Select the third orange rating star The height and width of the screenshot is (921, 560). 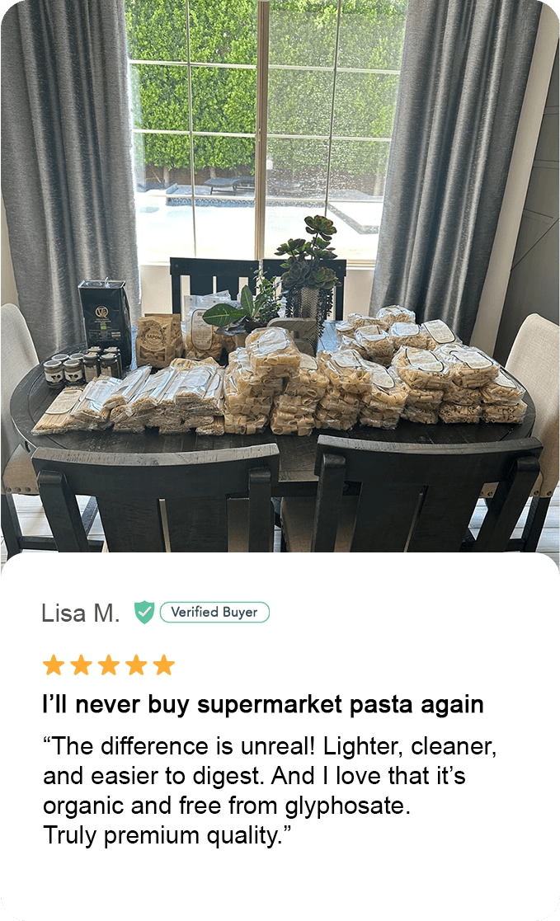coord(109,665)
